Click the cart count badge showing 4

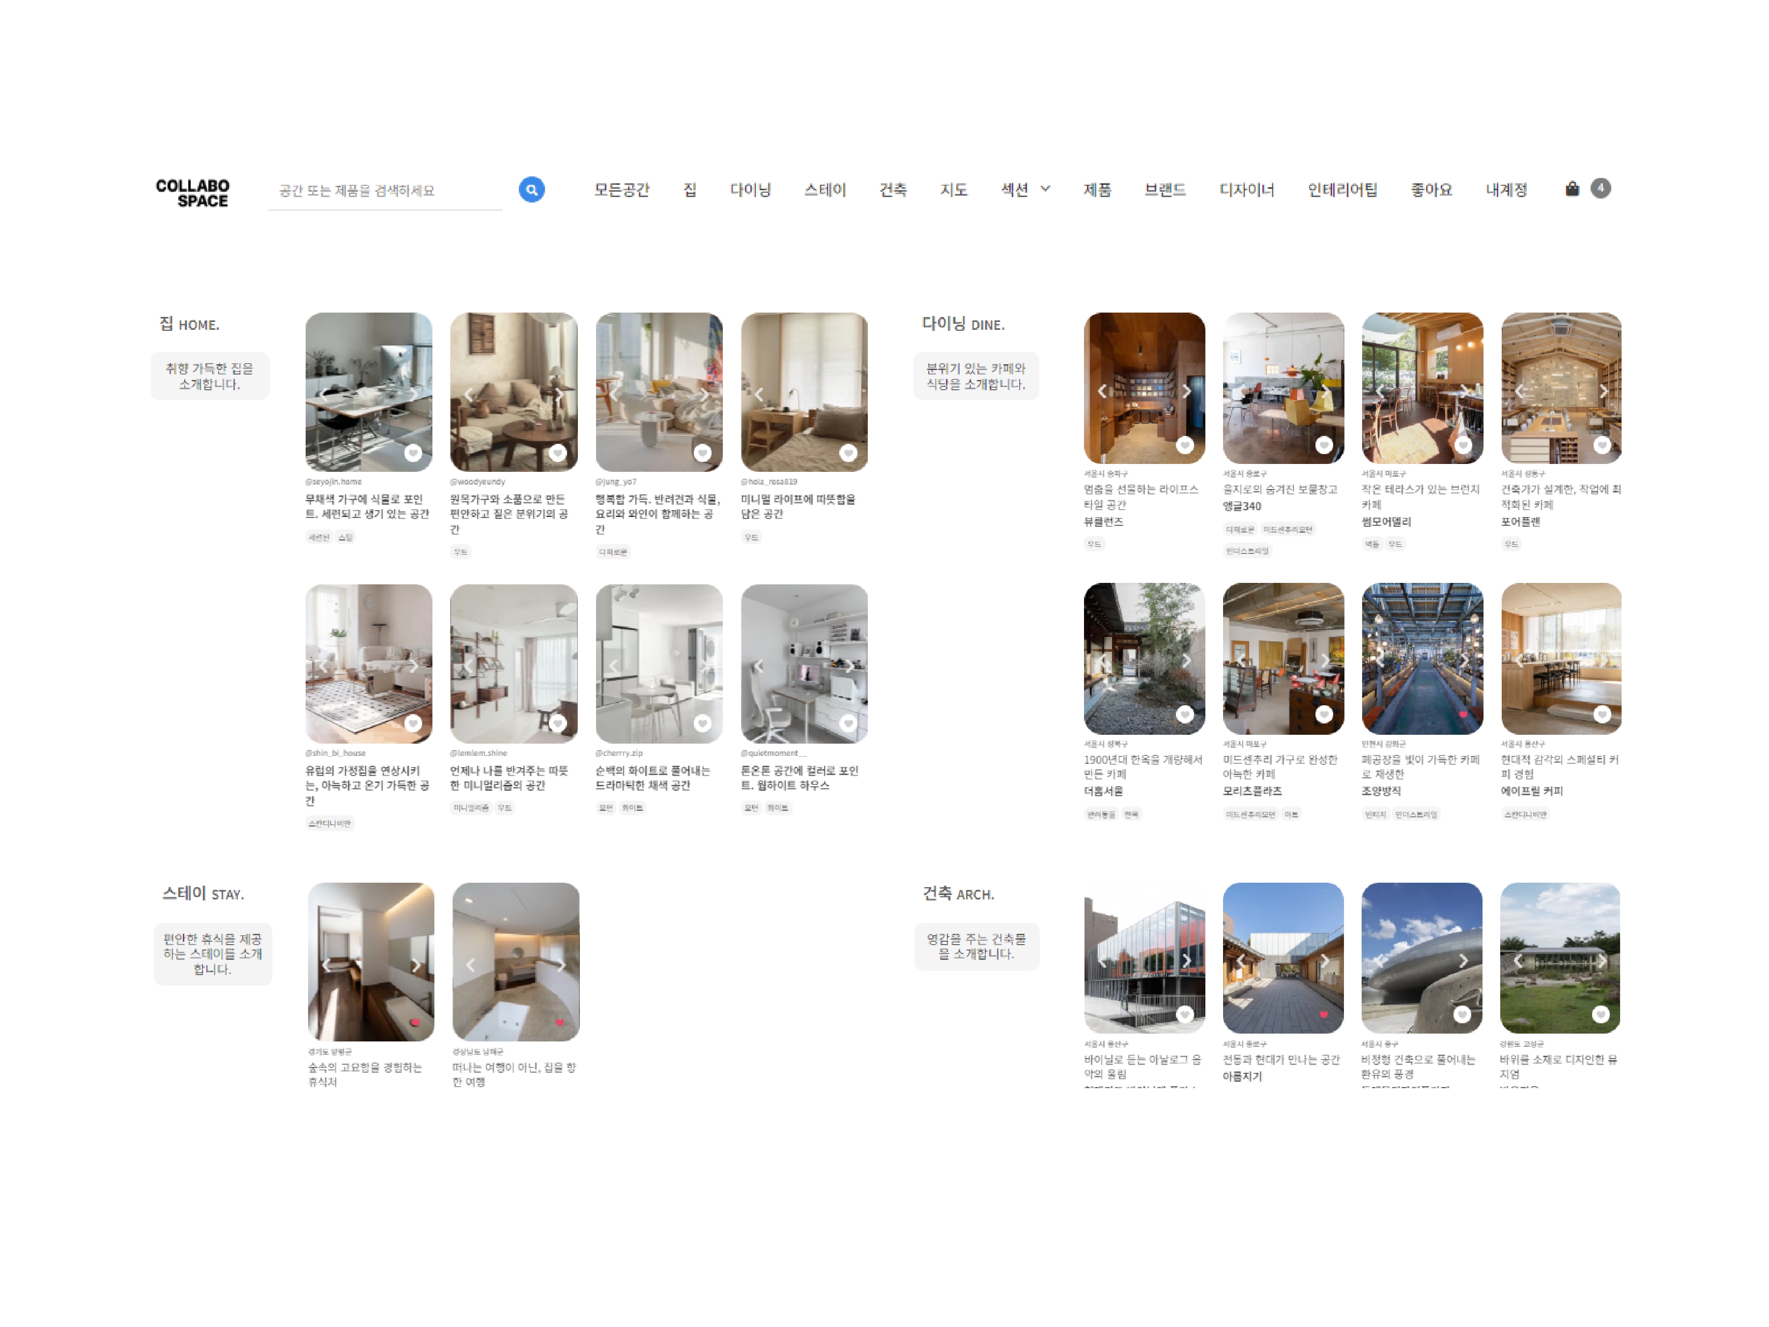1600,189
